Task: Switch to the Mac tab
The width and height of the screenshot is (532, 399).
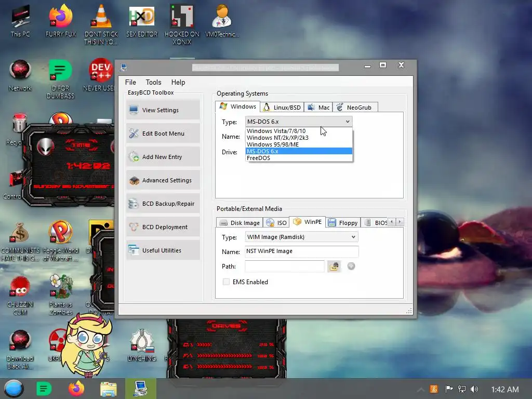Action: coord(318,107)
